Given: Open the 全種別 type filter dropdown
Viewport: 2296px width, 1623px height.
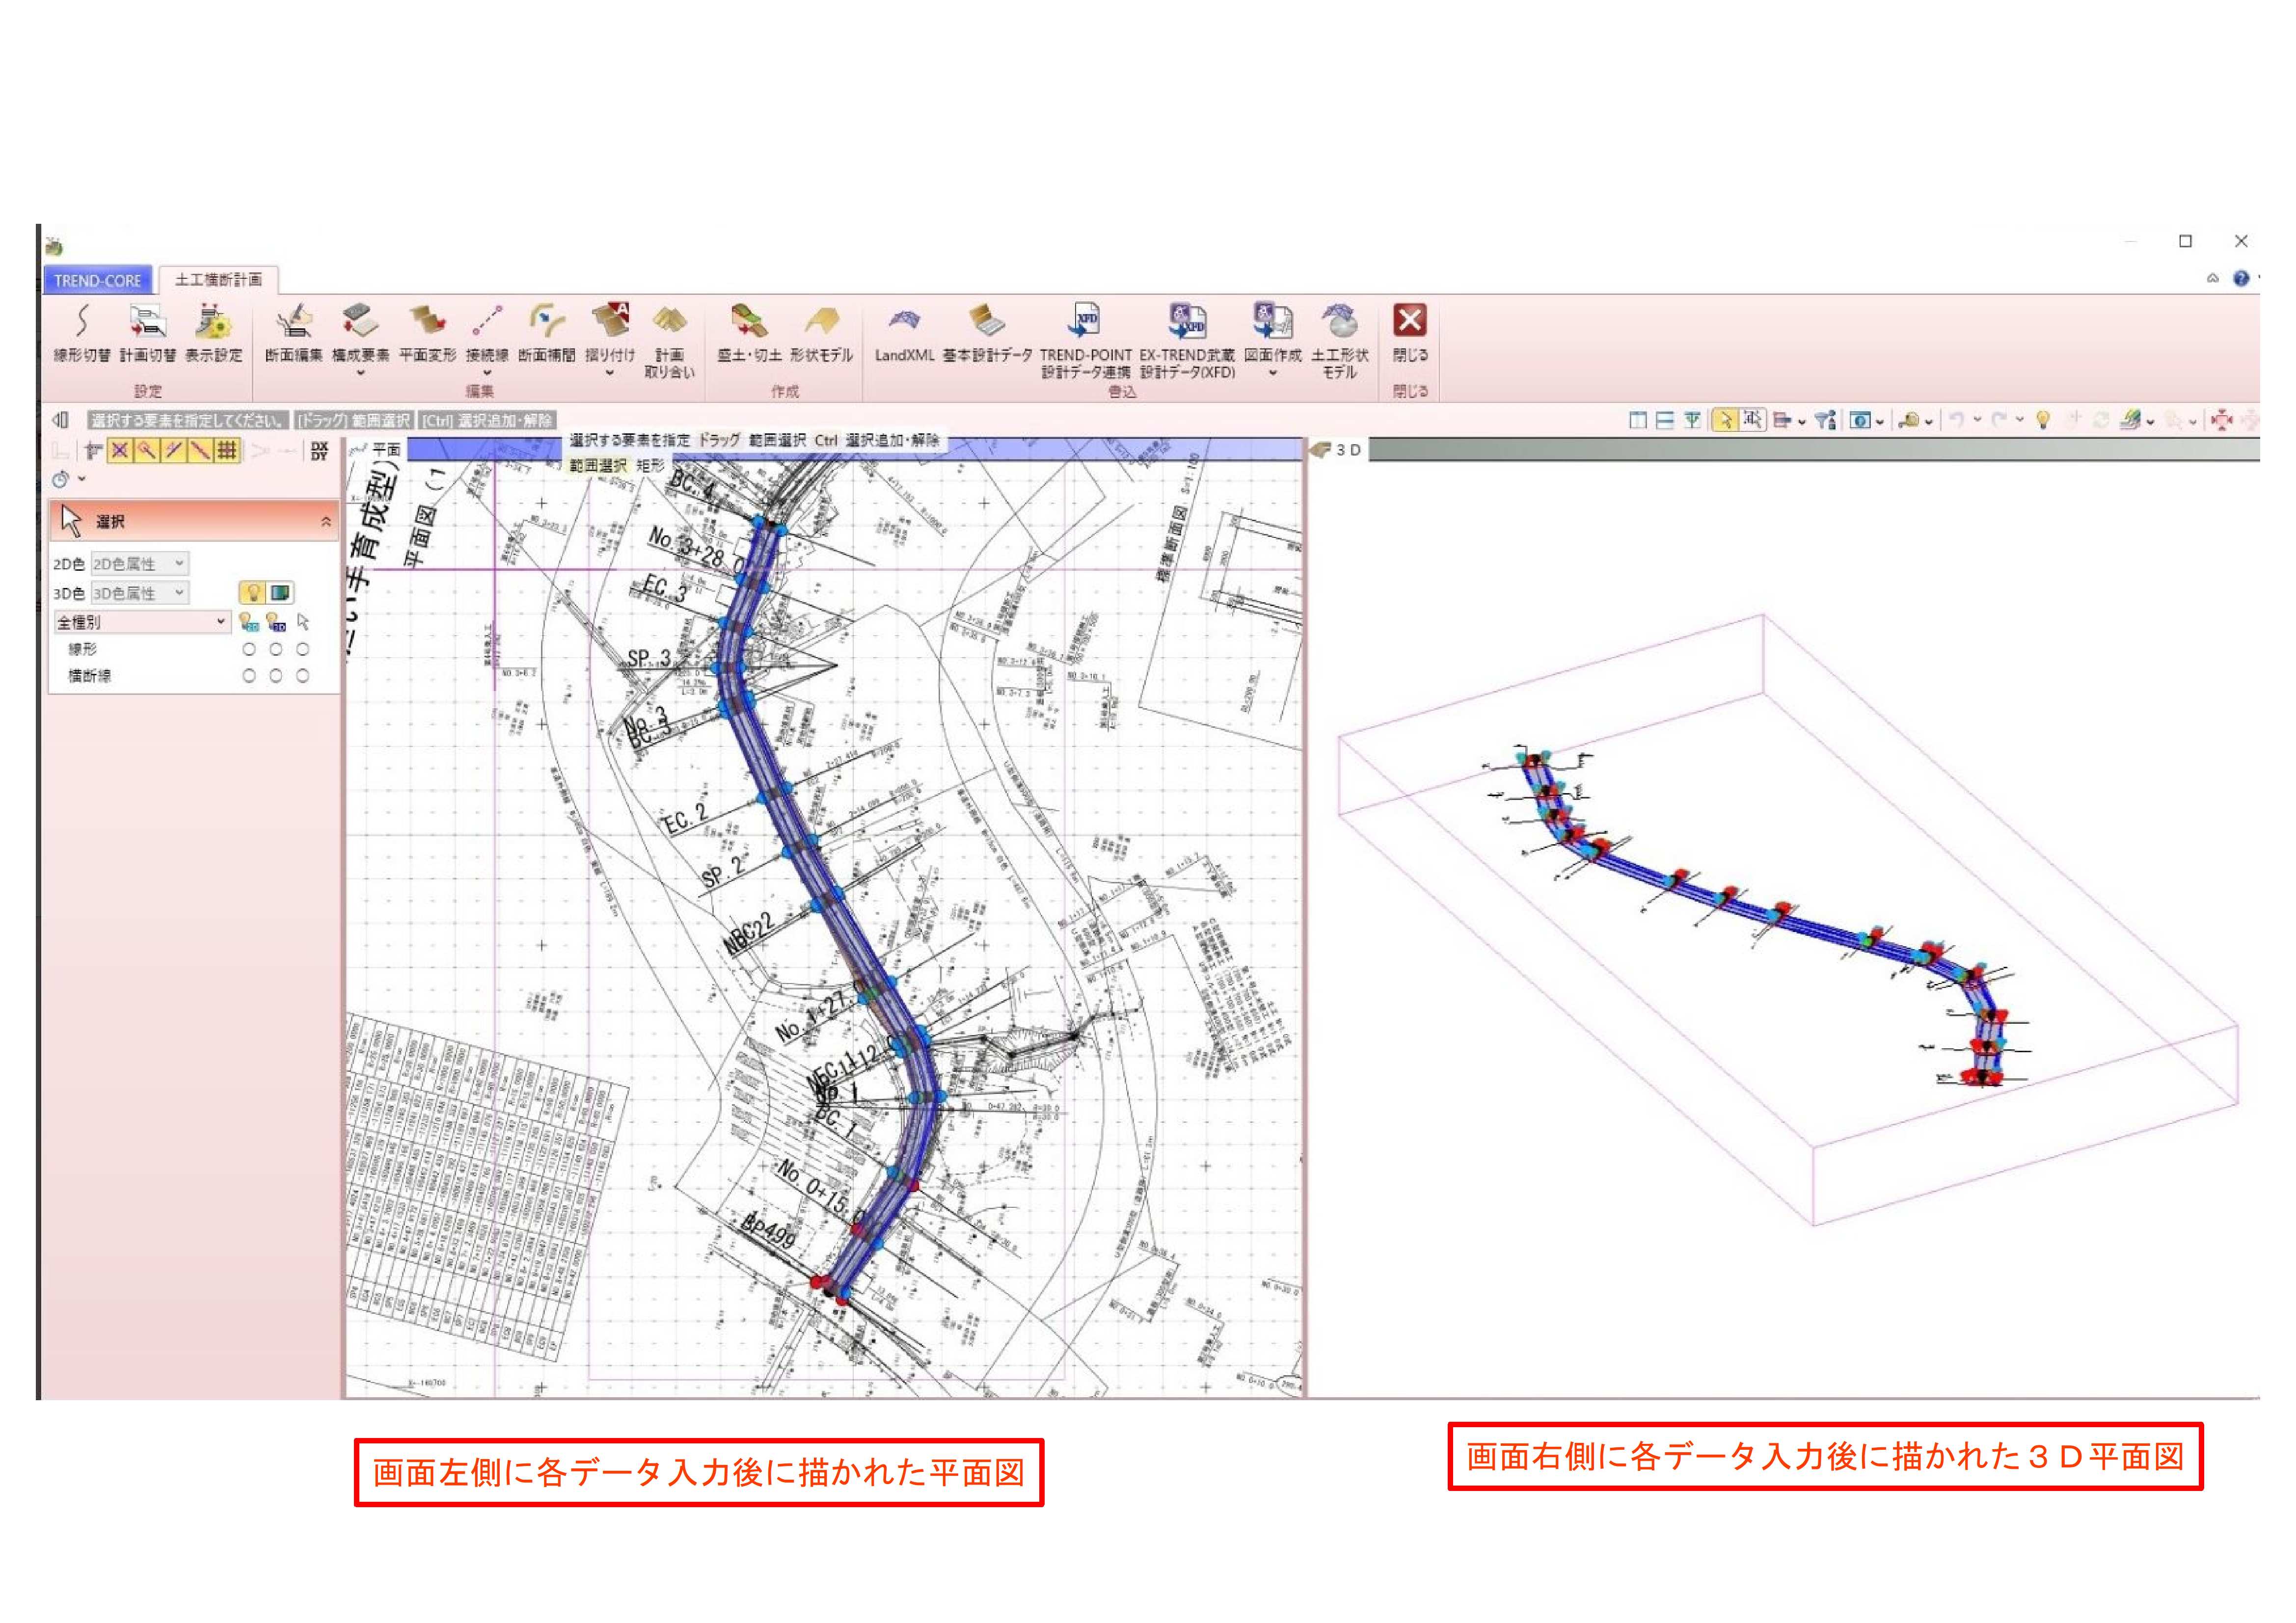Looking at the screenshot, I should (141, 622).
